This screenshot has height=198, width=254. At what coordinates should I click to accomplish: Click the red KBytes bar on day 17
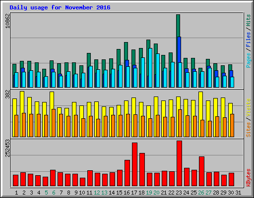click(134, 164)
